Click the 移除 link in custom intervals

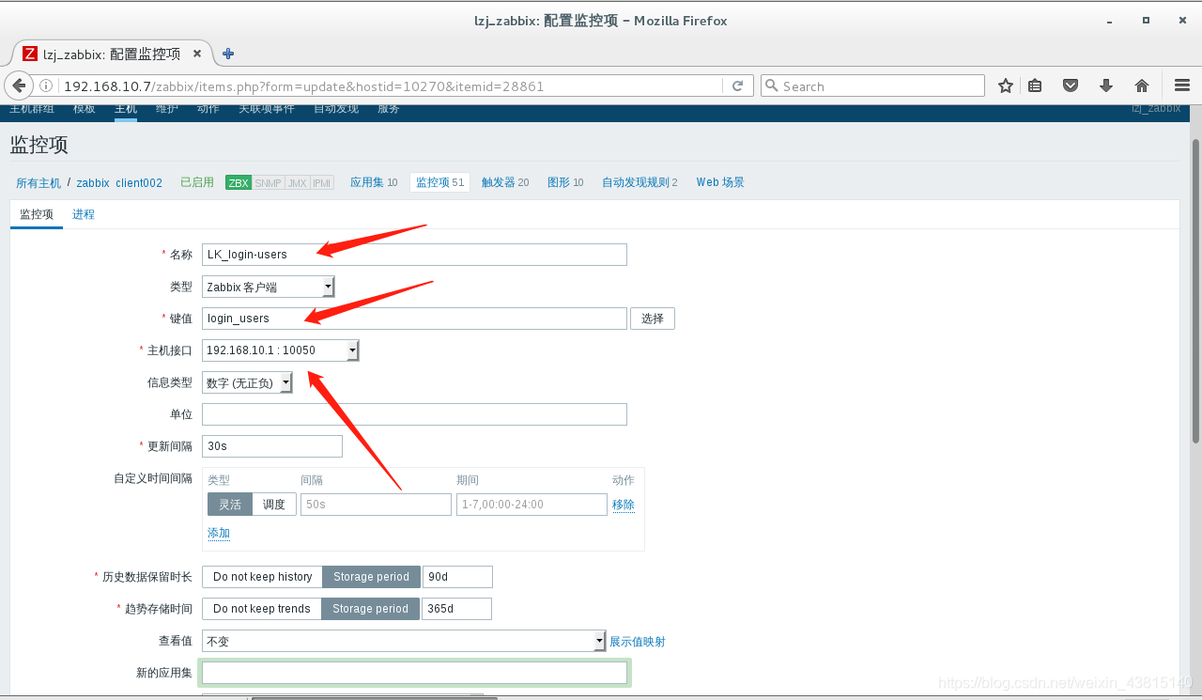tap(624, 505)
